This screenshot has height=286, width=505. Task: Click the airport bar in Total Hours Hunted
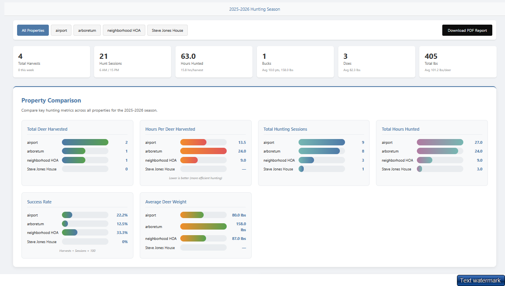coord(440,142)
